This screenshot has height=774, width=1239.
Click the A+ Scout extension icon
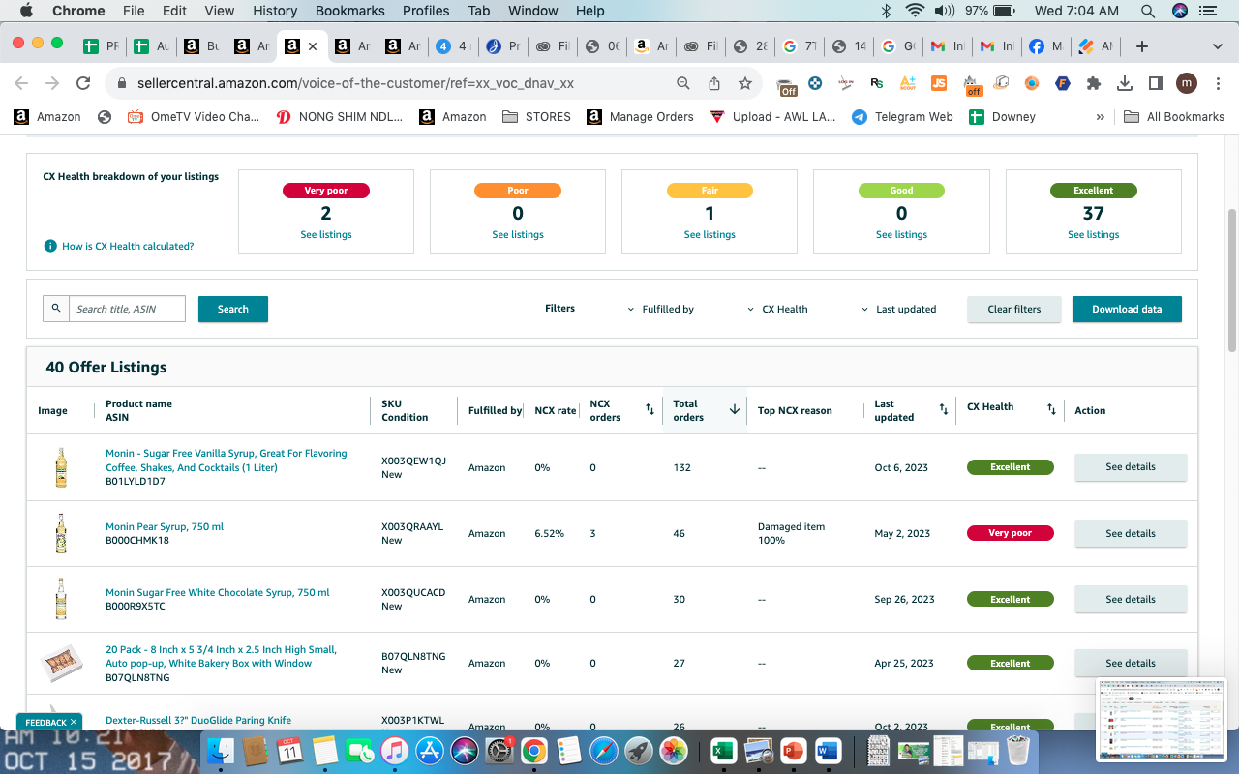907,83
